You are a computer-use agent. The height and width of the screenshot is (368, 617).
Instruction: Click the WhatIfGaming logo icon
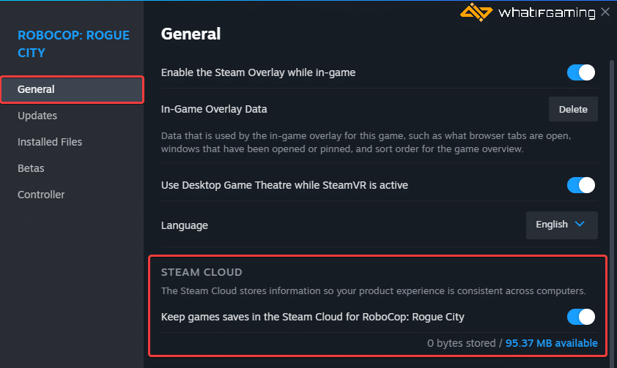pyautogui.click(x=476, y=12)
